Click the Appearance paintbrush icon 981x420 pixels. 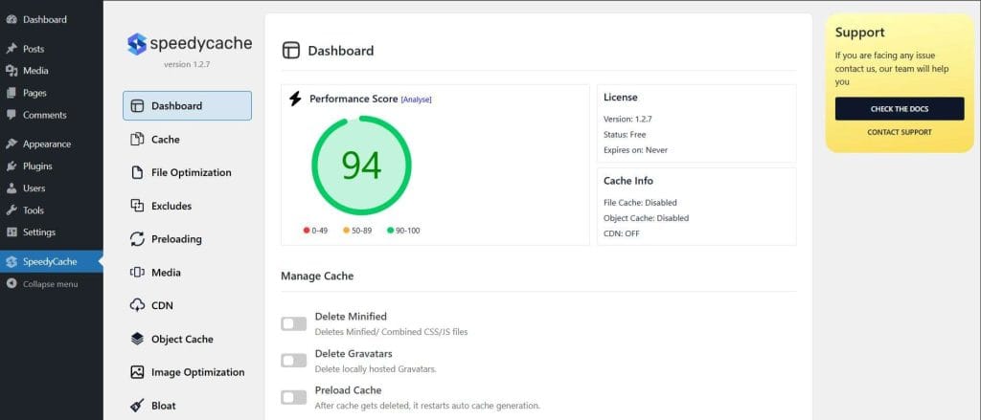[11, 144]
